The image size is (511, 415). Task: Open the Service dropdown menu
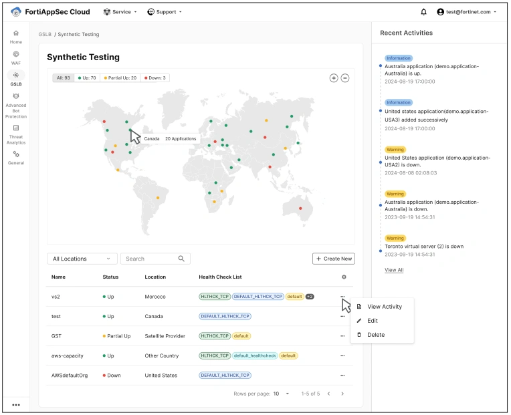click(x=120, y=12)
